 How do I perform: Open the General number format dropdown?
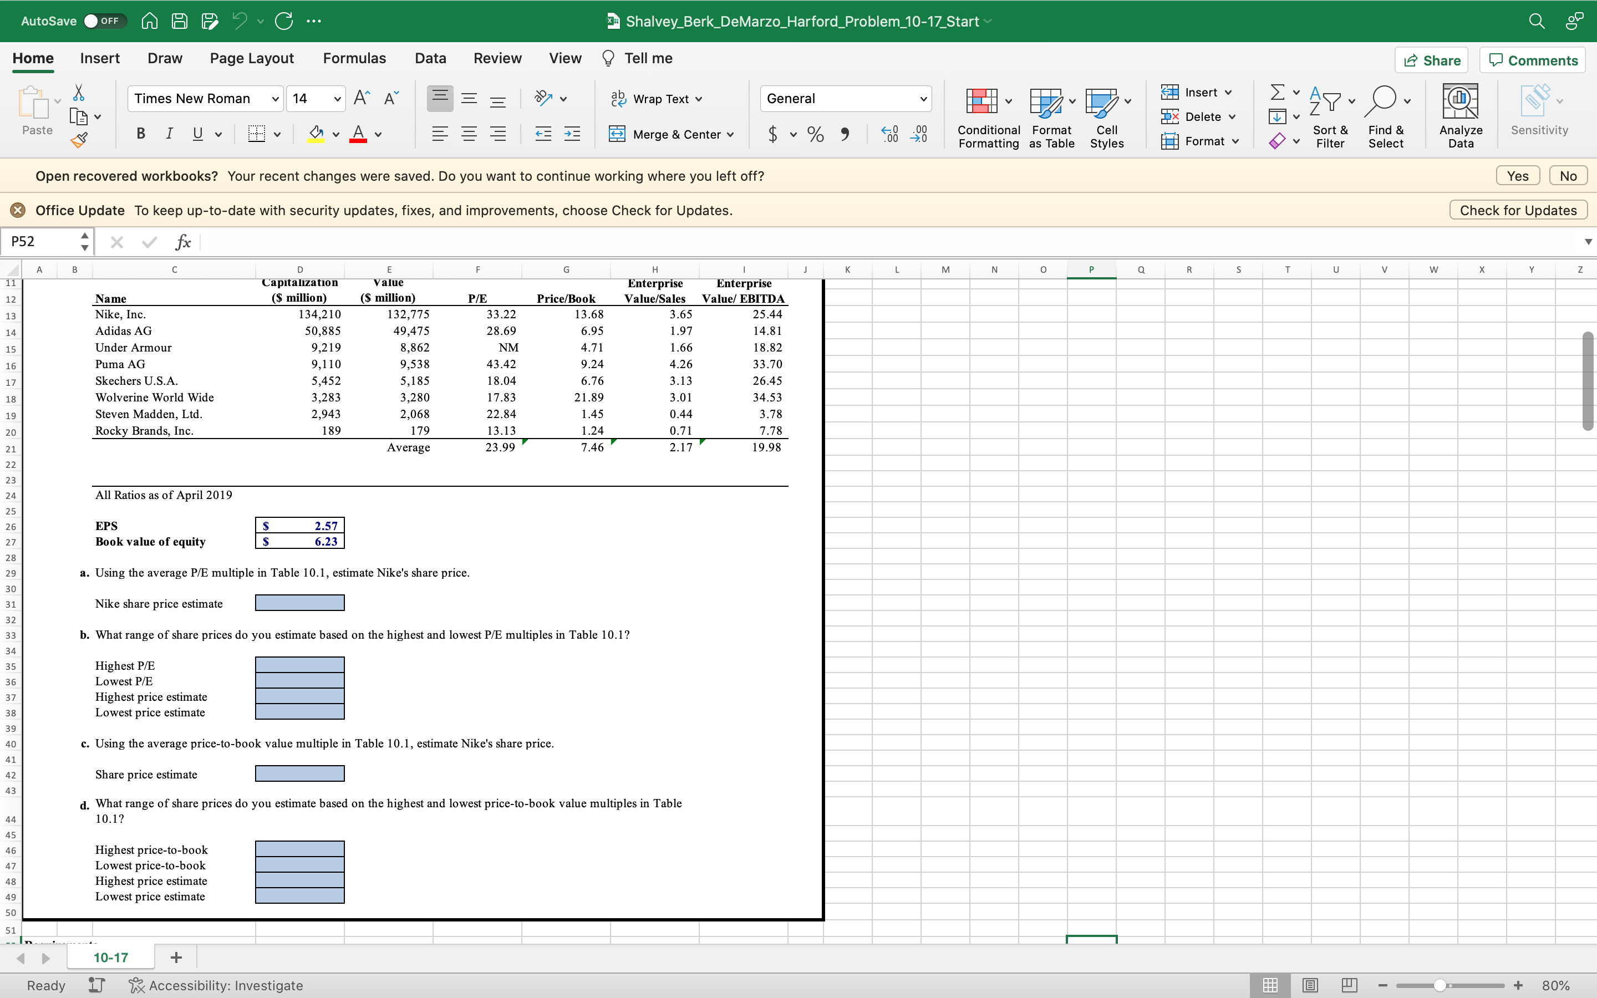coord(923,98)
